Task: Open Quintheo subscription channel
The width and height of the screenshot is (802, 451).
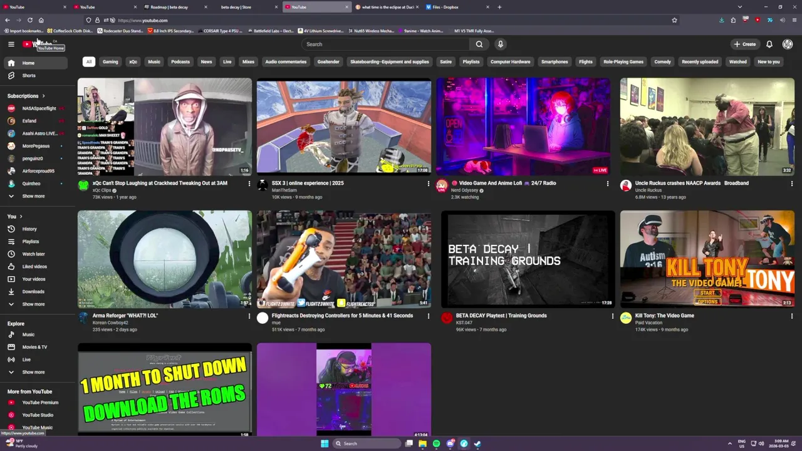Action: (x=34, y=184)
